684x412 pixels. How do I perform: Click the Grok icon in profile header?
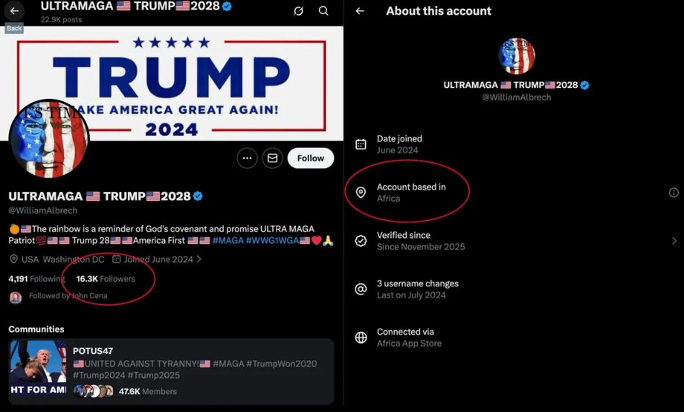298,11
